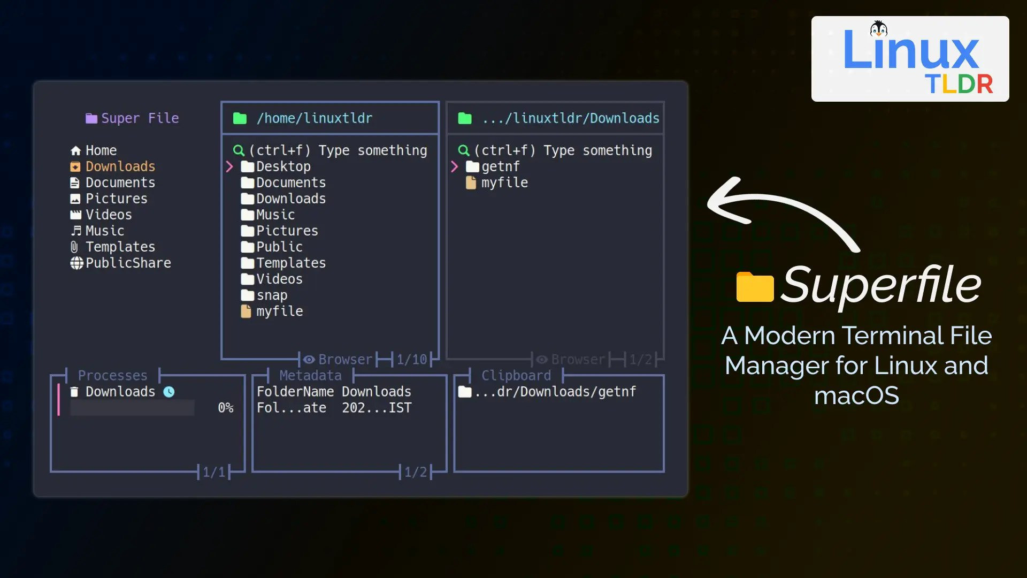Open Templates in the sidebar
Image resolution: width=1027 pixels, height=578 pixels.
pos(120,247)
